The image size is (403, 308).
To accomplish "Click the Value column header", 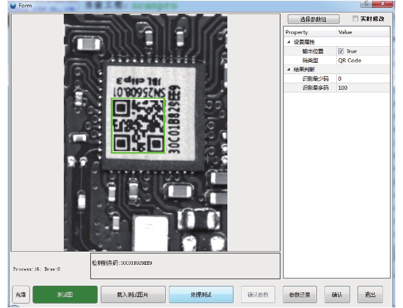I will coord(363,32).
